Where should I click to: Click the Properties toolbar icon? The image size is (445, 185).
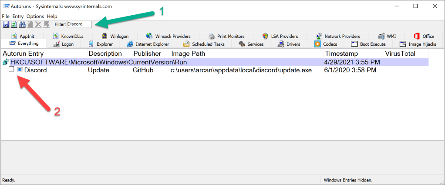pos(30,24)
